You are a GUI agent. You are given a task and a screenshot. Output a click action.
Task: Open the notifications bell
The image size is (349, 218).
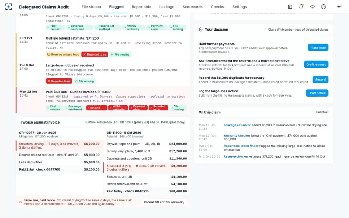(301, 7)
